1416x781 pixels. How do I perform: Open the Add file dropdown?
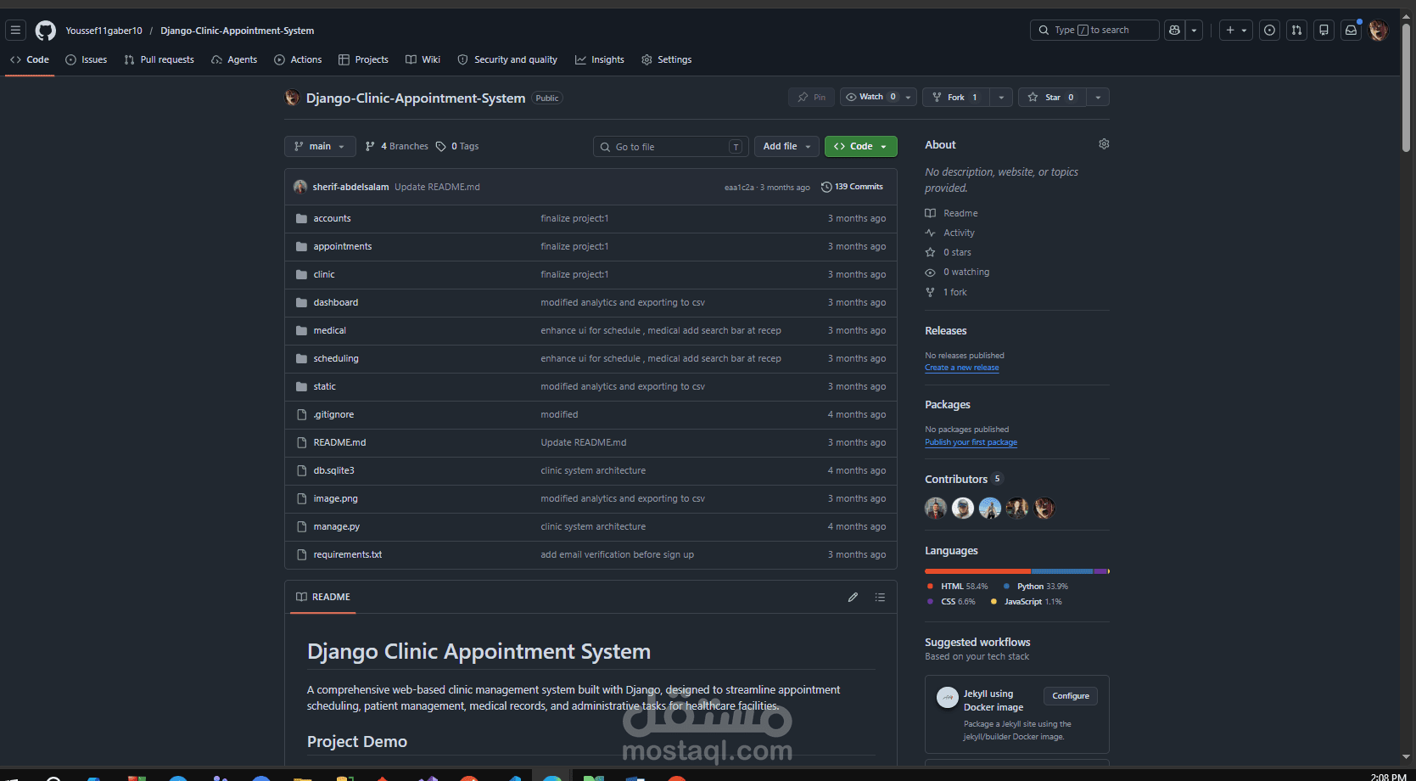pyautogui.click(x=786, y=146)
